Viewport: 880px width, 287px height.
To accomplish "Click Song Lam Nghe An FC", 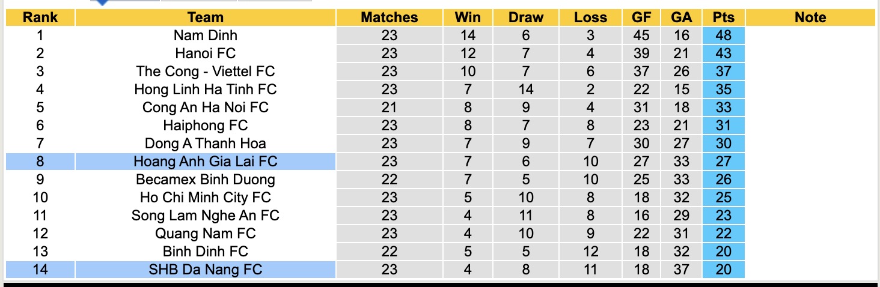I will tap(205, 216).
